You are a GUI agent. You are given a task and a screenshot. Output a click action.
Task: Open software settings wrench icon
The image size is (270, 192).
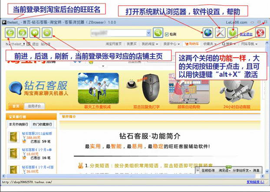pyautogui.click(x=220, y=33)
